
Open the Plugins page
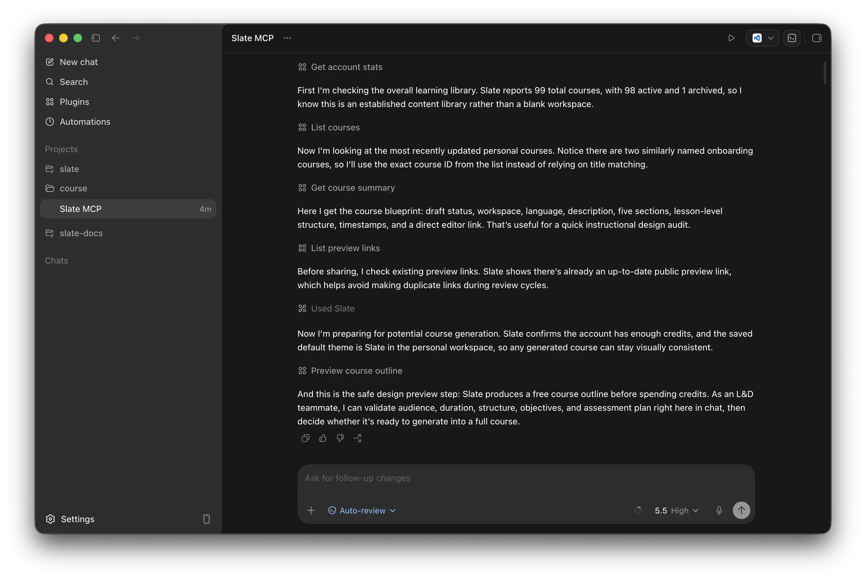(67, 102)
